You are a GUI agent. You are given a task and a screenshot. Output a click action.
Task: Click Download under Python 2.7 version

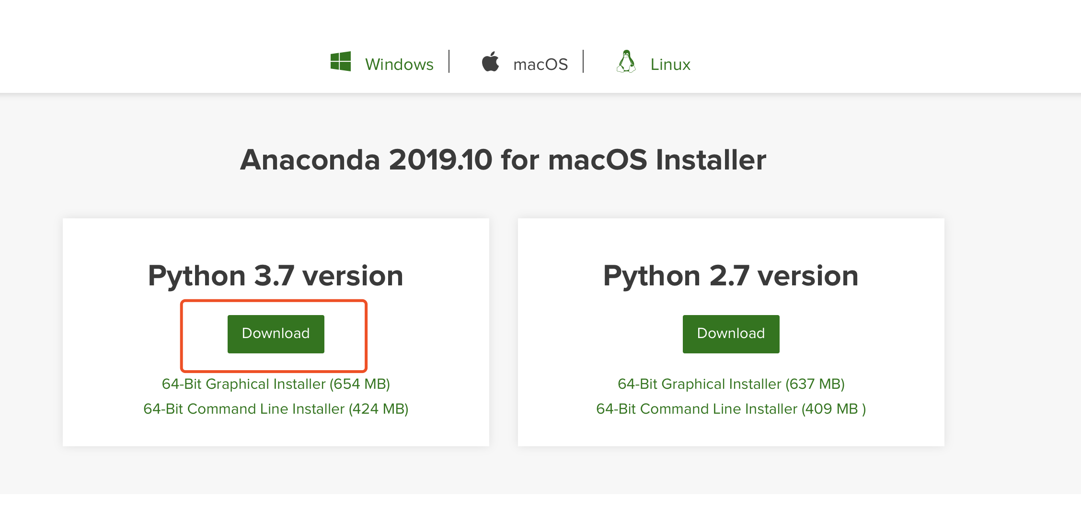[x=730, y=334]
